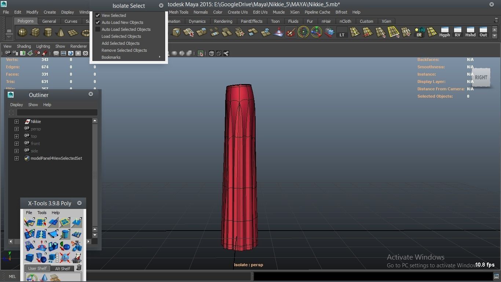Open the Mesh Tools menu
This screenshot has width=501, height=282.
[x=179, y=12]
